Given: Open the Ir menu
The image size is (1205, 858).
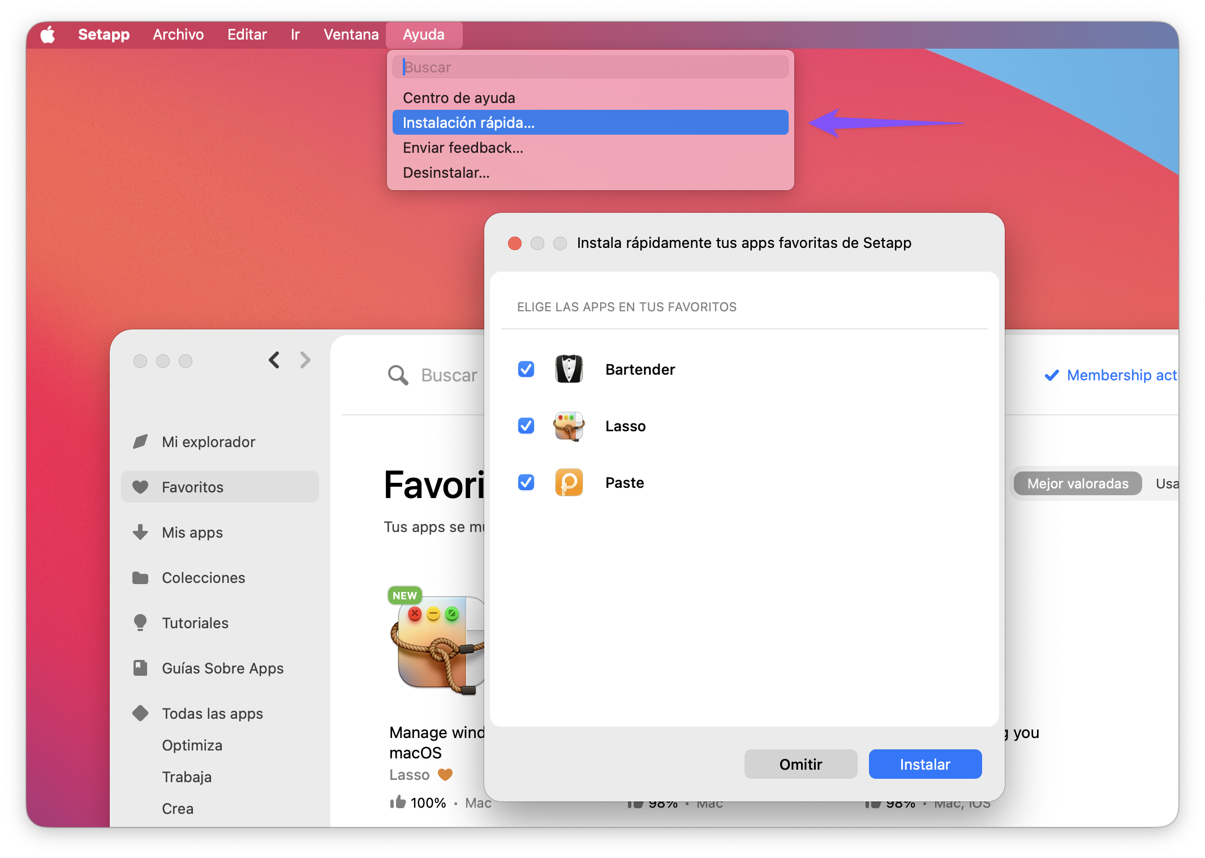Looking at the screenshot, I should [295, 35].
